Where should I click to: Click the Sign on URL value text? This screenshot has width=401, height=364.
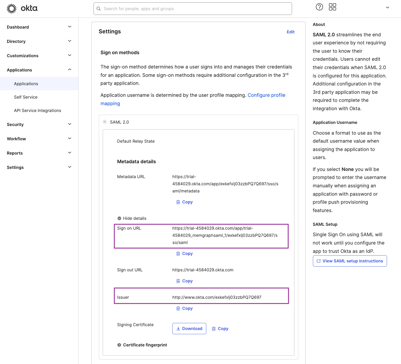click(x=225, y=235)
